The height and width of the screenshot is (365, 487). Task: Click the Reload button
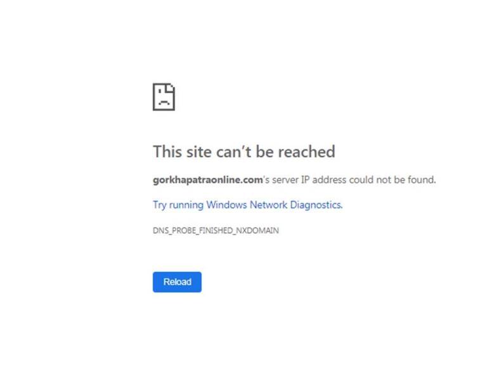point(177,282)
